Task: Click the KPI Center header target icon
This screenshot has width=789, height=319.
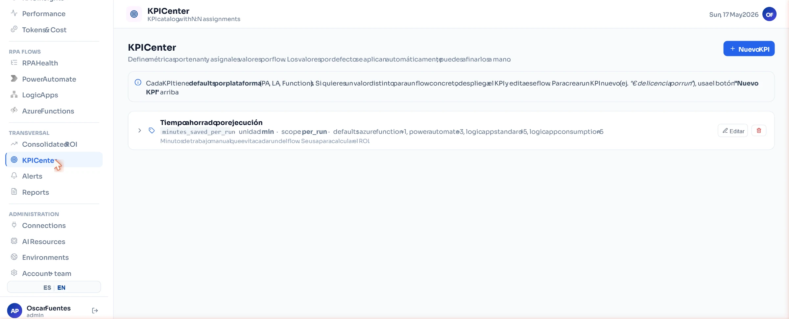Action: 134,14
